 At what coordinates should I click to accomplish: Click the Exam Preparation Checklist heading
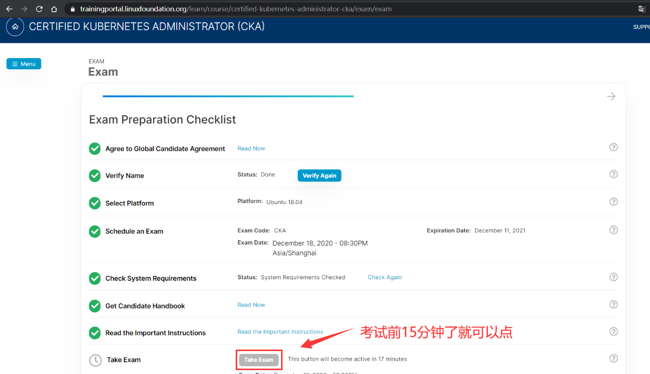point(162,120)
